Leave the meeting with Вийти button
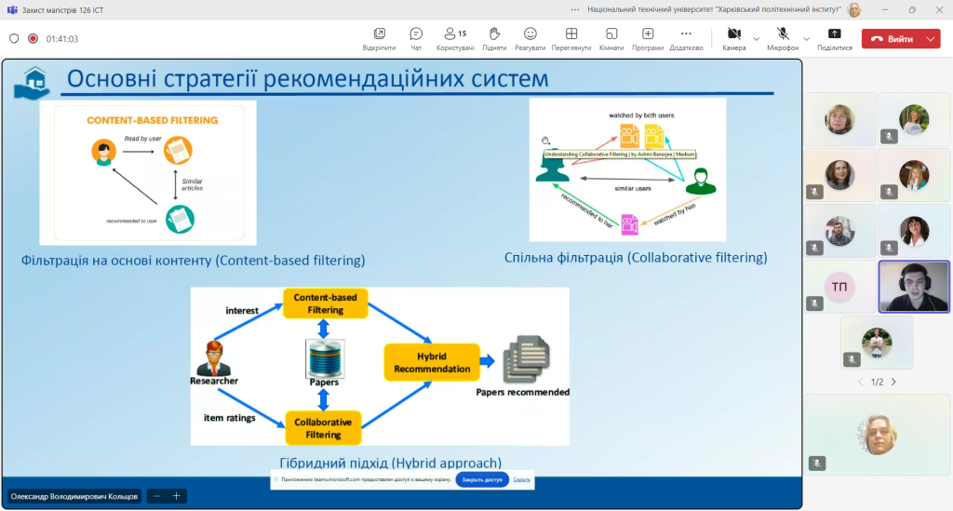 (x=893, y=39)
